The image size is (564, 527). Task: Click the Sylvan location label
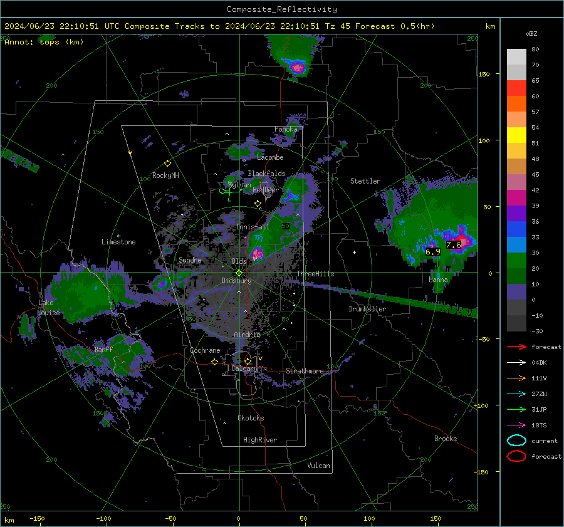pyautogui.click(x=239, y=185)
